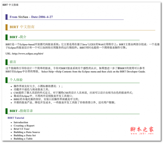
Task: Click the Select Help→Help Contents sentence
Action: [x=93, y=72]
